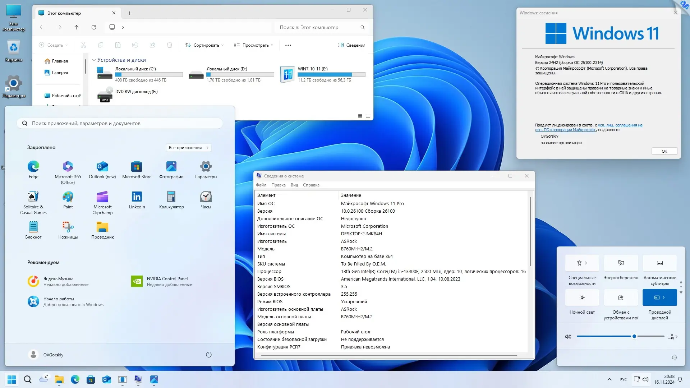Open the Сортировать dropdown in Explorer
Screen dimensions: 690x388
pyautogui.click(x=204, y=45)
